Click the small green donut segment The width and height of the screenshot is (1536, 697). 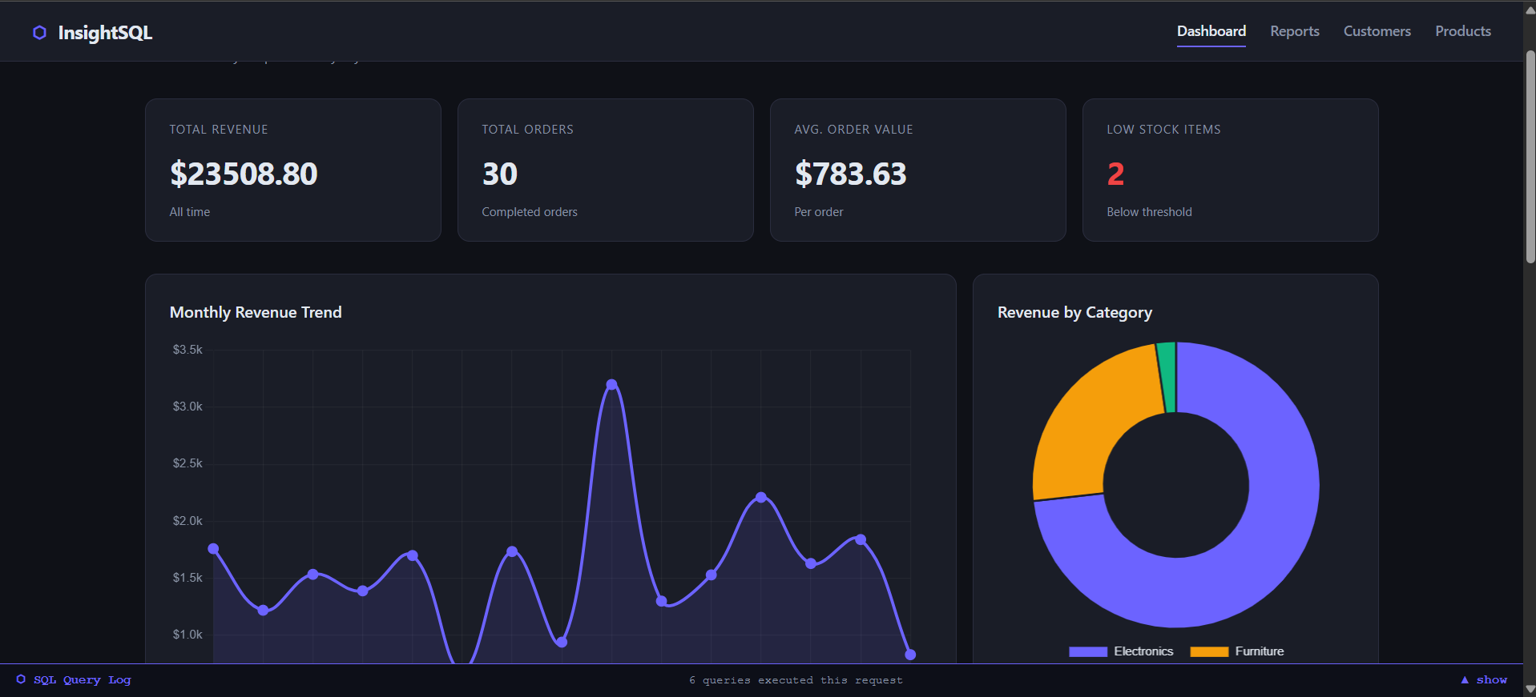1167,377
